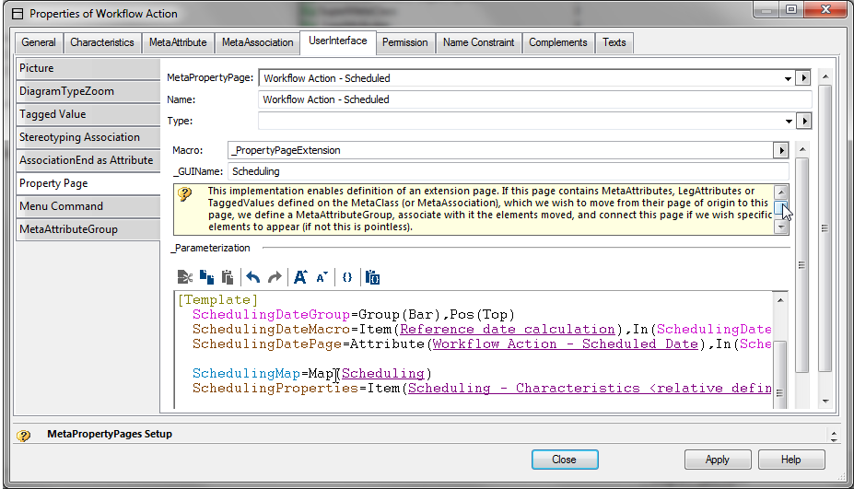Switch to the MetaAttribute tab
The width and height of the screenshot is (854, 489).
click(178, 42)
